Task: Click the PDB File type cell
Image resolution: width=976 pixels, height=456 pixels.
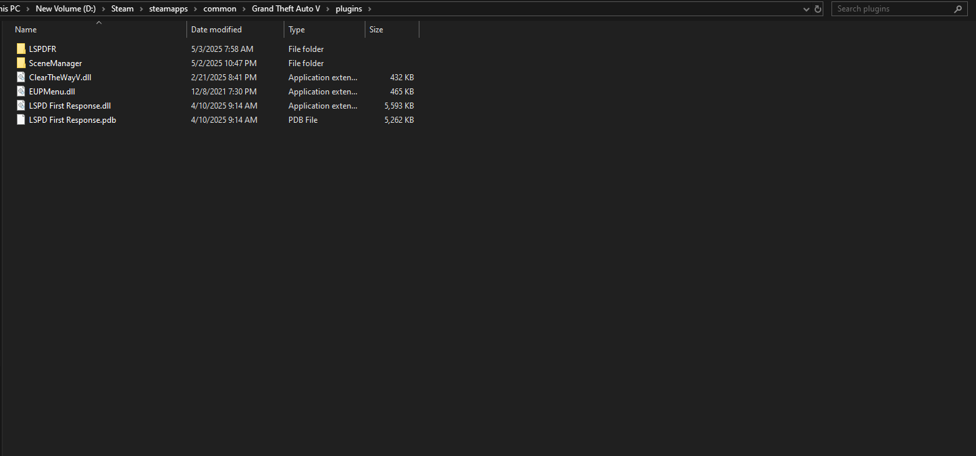Action: click(303, 119)
